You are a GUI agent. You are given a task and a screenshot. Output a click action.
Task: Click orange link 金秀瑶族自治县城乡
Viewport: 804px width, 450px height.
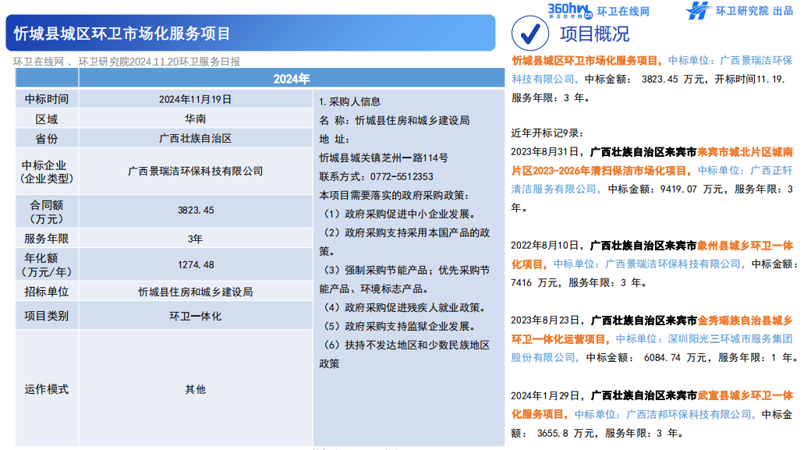tap(745, 321)
